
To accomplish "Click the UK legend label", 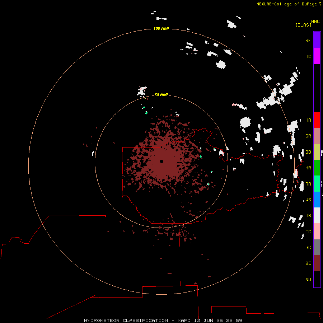I will point(308,56).
